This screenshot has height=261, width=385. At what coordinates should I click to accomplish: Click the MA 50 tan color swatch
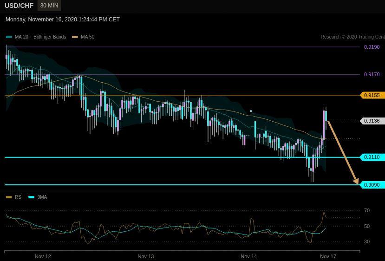75,37
